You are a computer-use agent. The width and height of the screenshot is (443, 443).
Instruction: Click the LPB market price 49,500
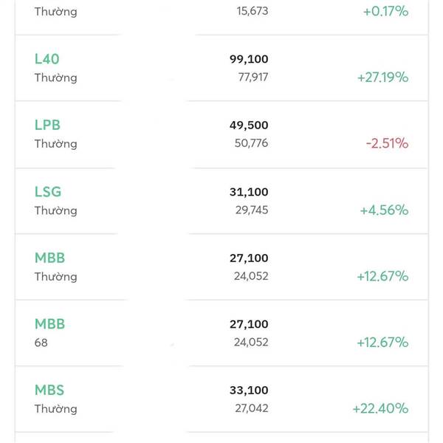point(249,126)
